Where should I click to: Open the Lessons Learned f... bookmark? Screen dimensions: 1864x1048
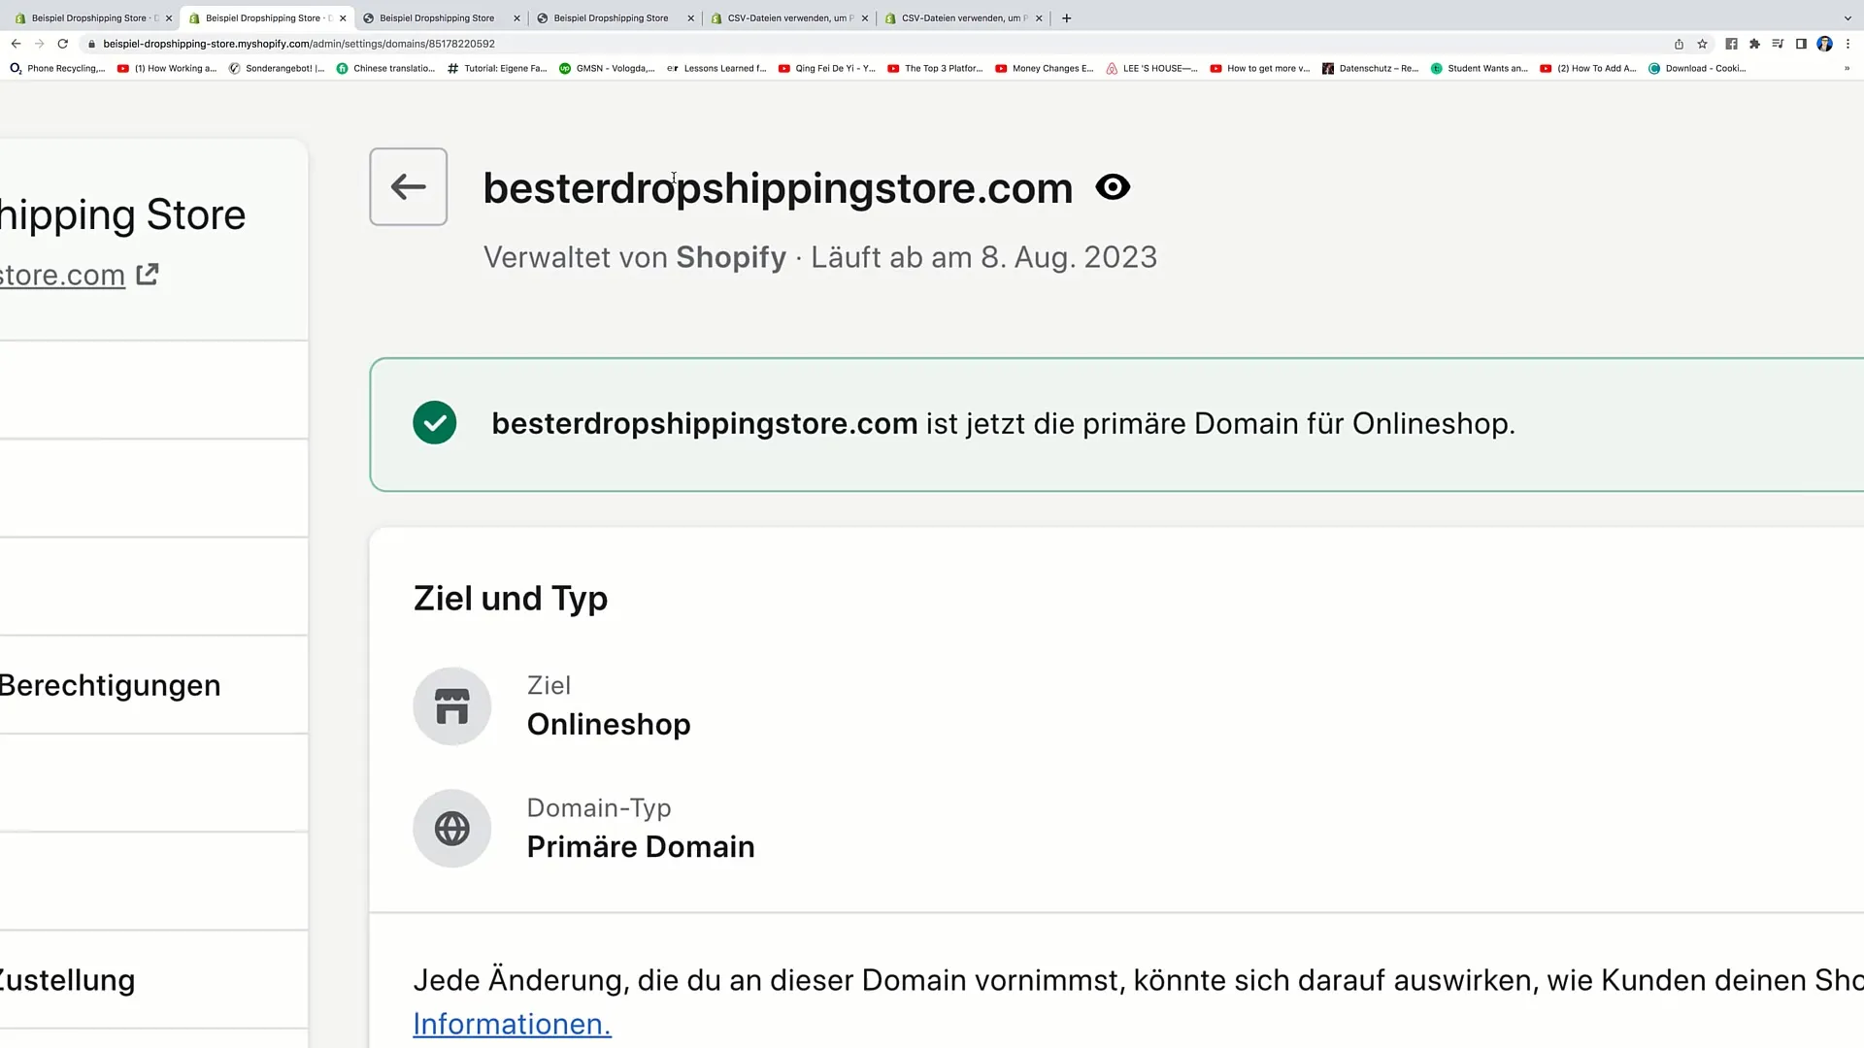click(716, 69)
